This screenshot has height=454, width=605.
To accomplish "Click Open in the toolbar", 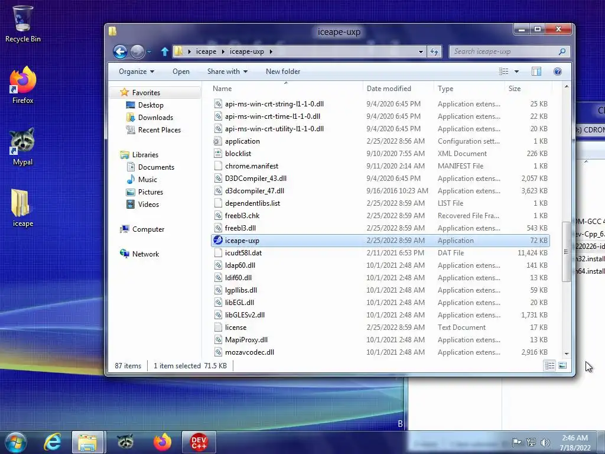I will click(x=181, y=72).
